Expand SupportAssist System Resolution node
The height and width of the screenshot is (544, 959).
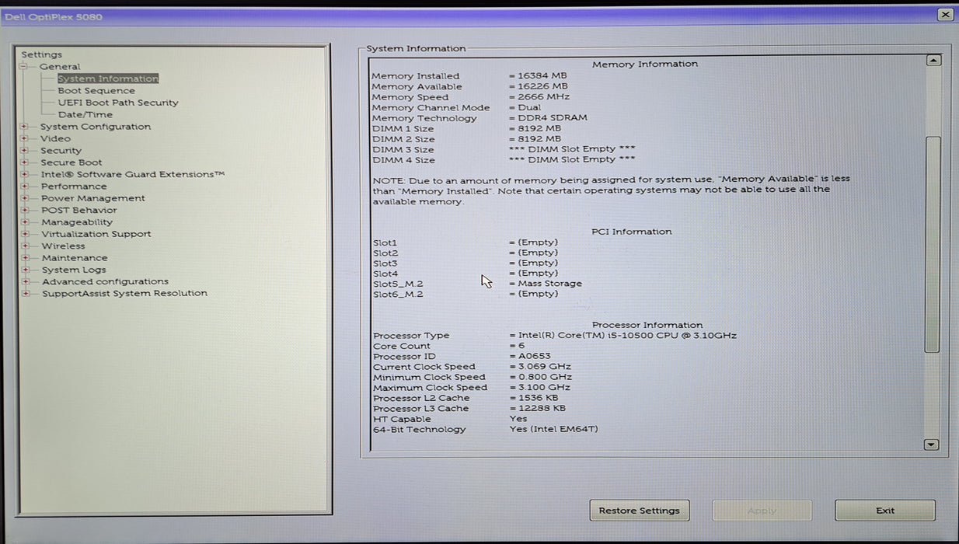25,294
